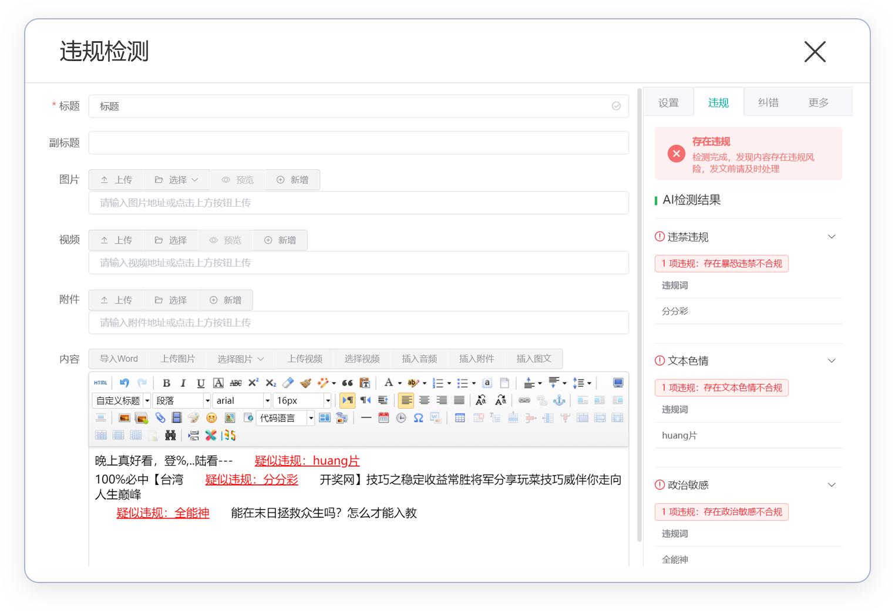Open the font color picker
Viewport: 895px width, 613px height.
point(389,382)
